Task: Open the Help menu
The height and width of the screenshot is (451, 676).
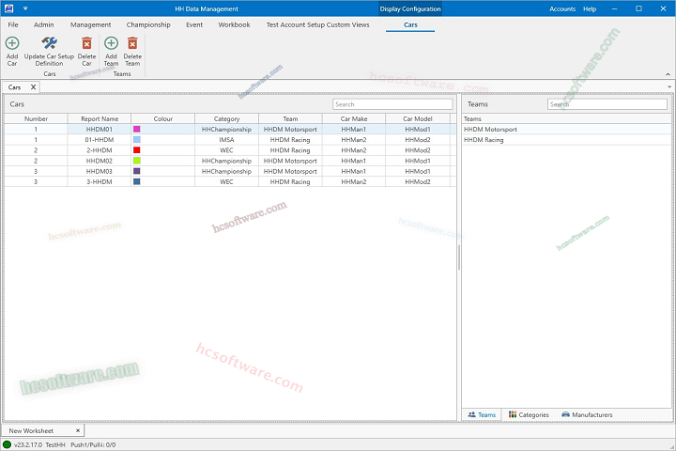Action: click(590, 8)
